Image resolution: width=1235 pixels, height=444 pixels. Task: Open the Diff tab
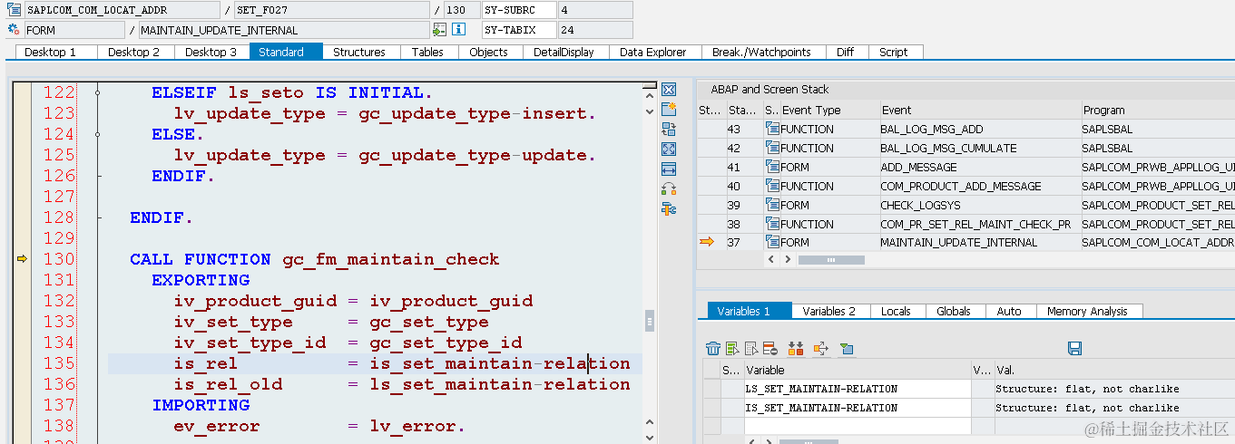pyautogui.click(x=845, y=52)
